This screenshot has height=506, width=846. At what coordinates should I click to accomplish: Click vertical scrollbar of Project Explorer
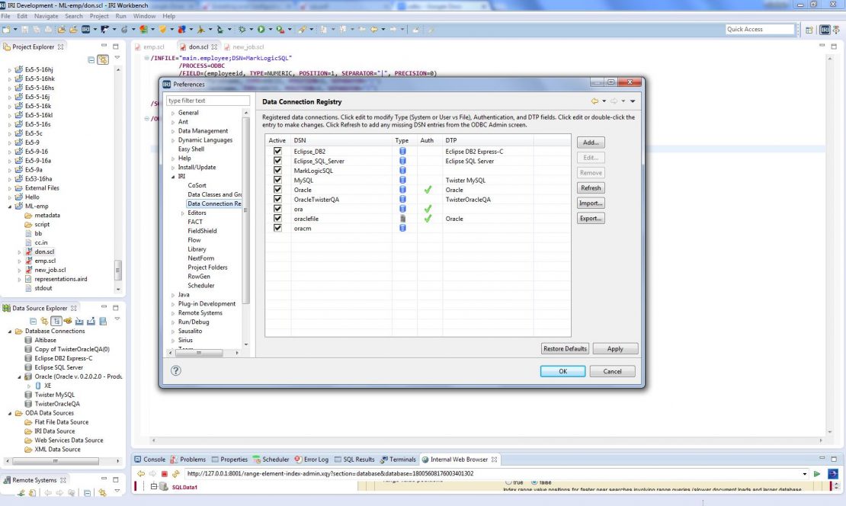tap(117, 270)
